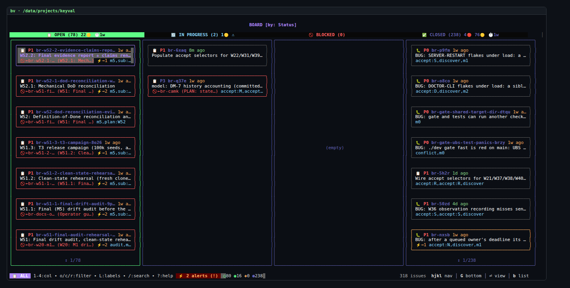Click the ALL filter badge in status bar
This screenshot has width=570, height=288.
tap(20, 276)
